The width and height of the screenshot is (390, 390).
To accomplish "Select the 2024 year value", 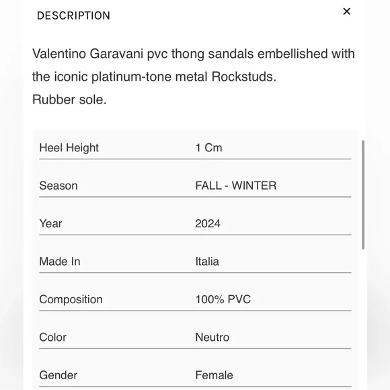I will click(x=208, y=223).
